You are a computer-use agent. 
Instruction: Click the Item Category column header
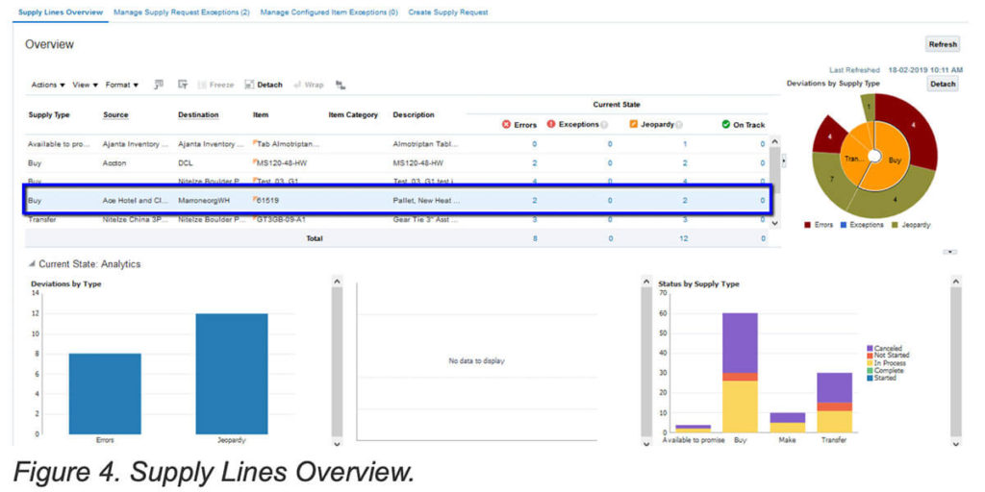pyautogui.click(x=353, y=115)
